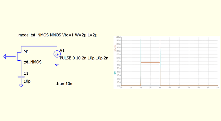Click the 9.0pA y-axis label
The width and height of the screenshot is (221, 121).
coord(119,65)
